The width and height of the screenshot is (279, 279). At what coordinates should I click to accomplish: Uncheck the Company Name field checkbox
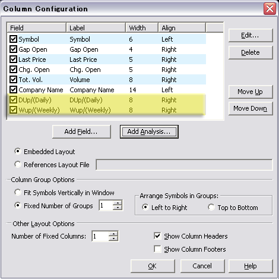point(13,89)
